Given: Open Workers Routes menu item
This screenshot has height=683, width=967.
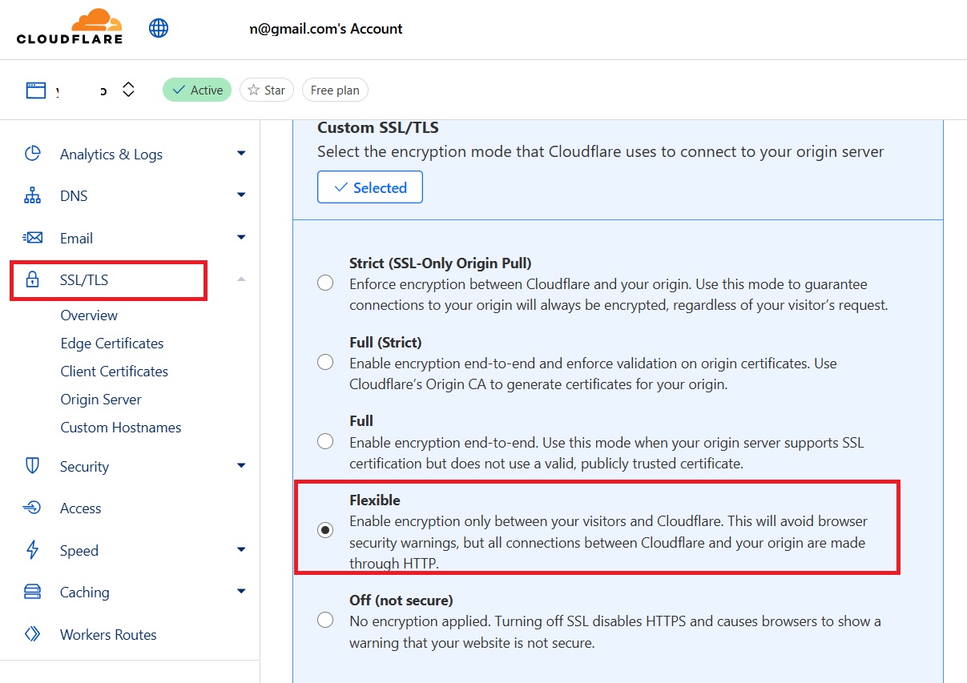Looking at the screenshot, I should pos(108,635).
